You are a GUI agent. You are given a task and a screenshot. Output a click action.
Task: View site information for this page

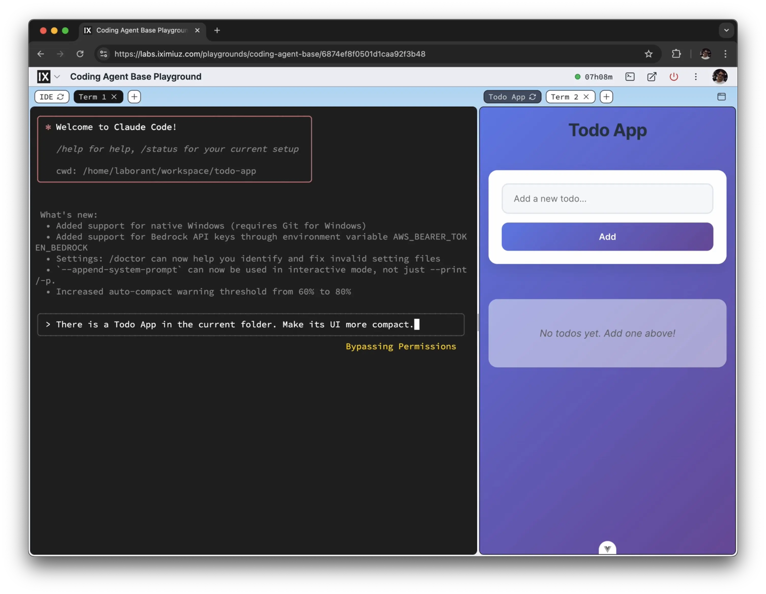pyautogui.click(x=104, y=54)
